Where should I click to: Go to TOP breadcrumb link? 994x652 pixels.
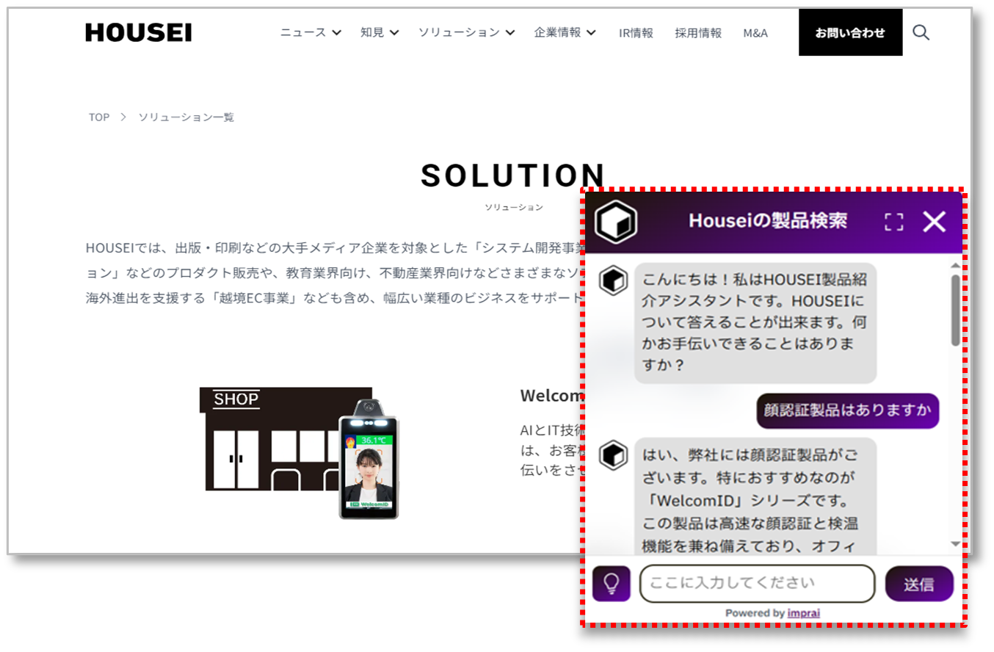click(99, 117)
